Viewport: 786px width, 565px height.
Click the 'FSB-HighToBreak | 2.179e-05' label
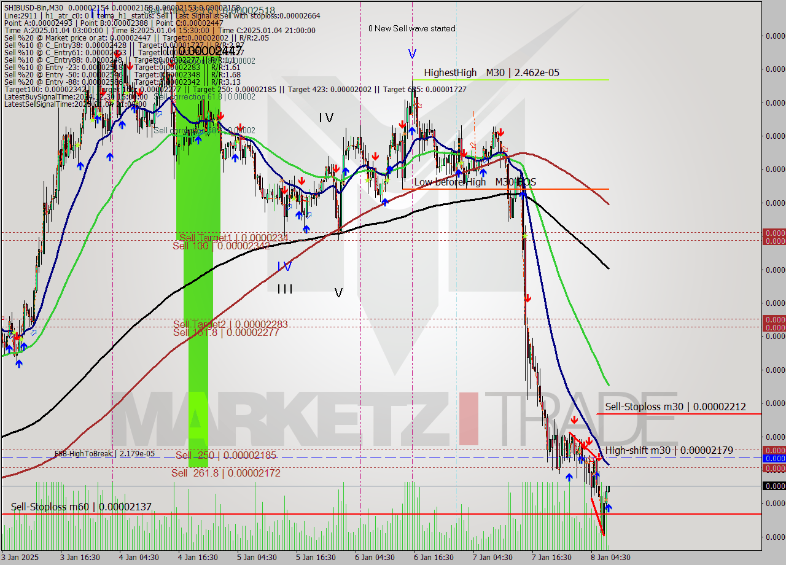tap(104, 454)
